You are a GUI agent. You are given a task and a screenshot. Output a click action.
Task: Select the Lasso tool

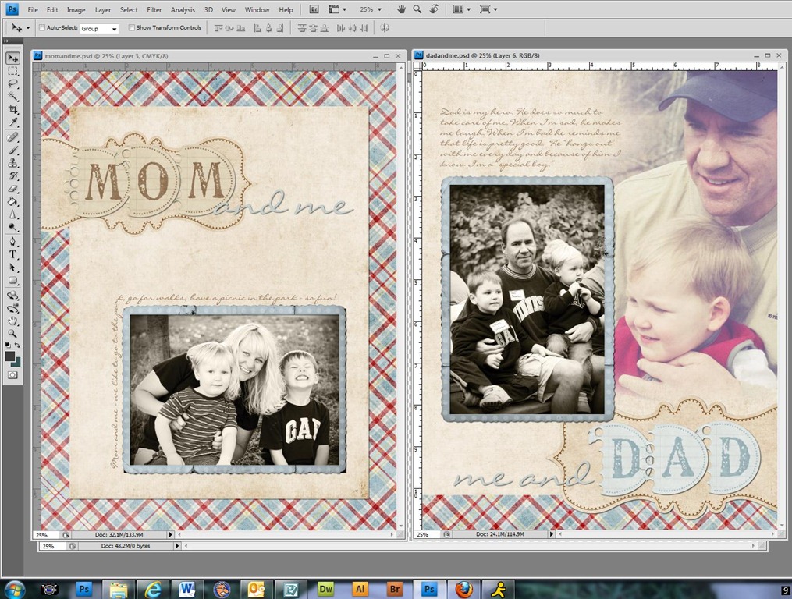pyautogui.click(x=13, y=83)
